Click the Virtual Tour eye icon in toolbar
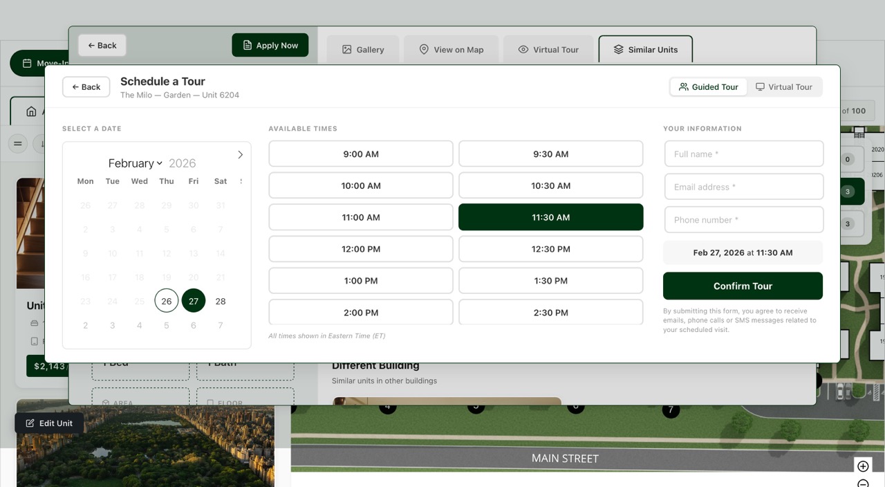The width and height of the screenshot is (885, 487). point(523,49)
